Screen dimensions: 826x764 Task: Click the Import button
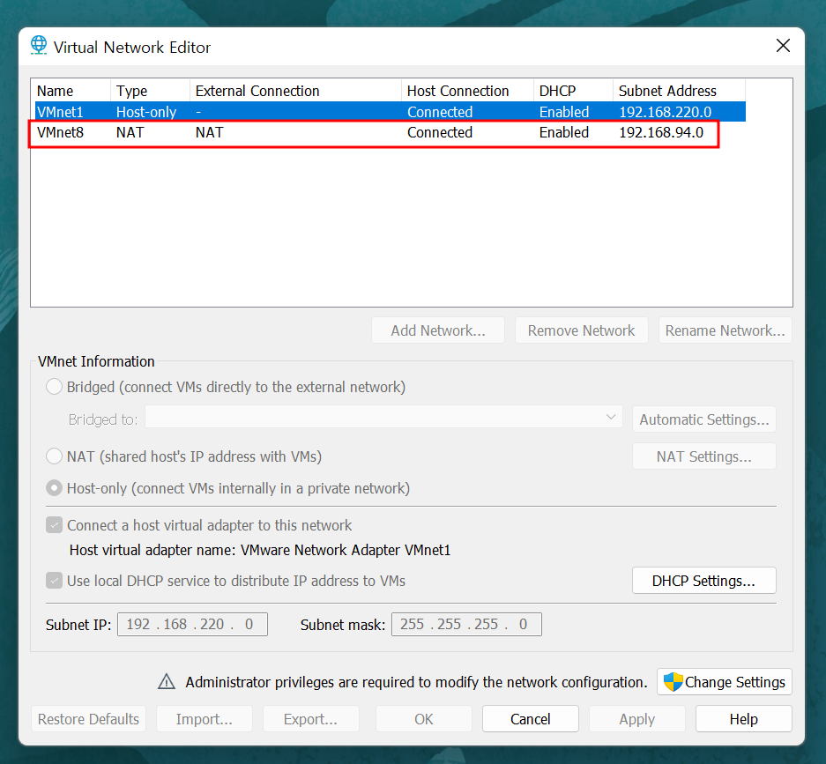tap(205, 719)
